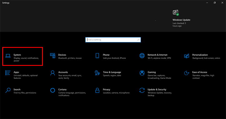Open the Time & Language label
This screenshot has height=119, width=226.
coord(112,72)
